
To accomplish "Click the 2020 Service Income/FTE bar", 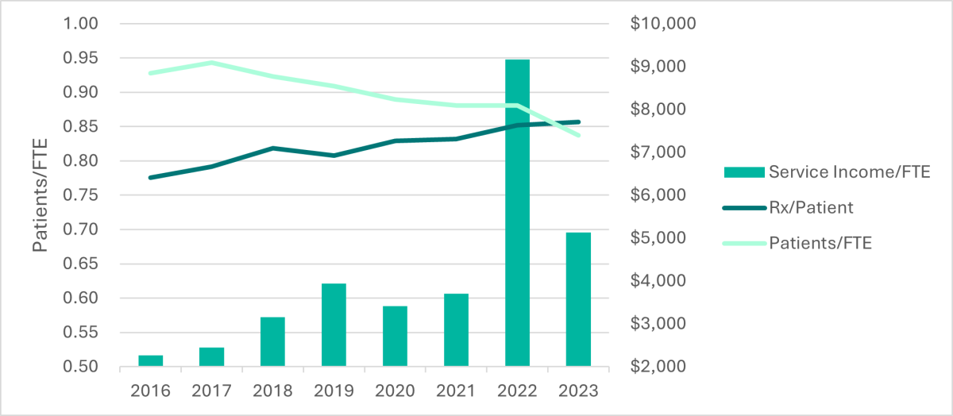I will click(x=395, y=336).
